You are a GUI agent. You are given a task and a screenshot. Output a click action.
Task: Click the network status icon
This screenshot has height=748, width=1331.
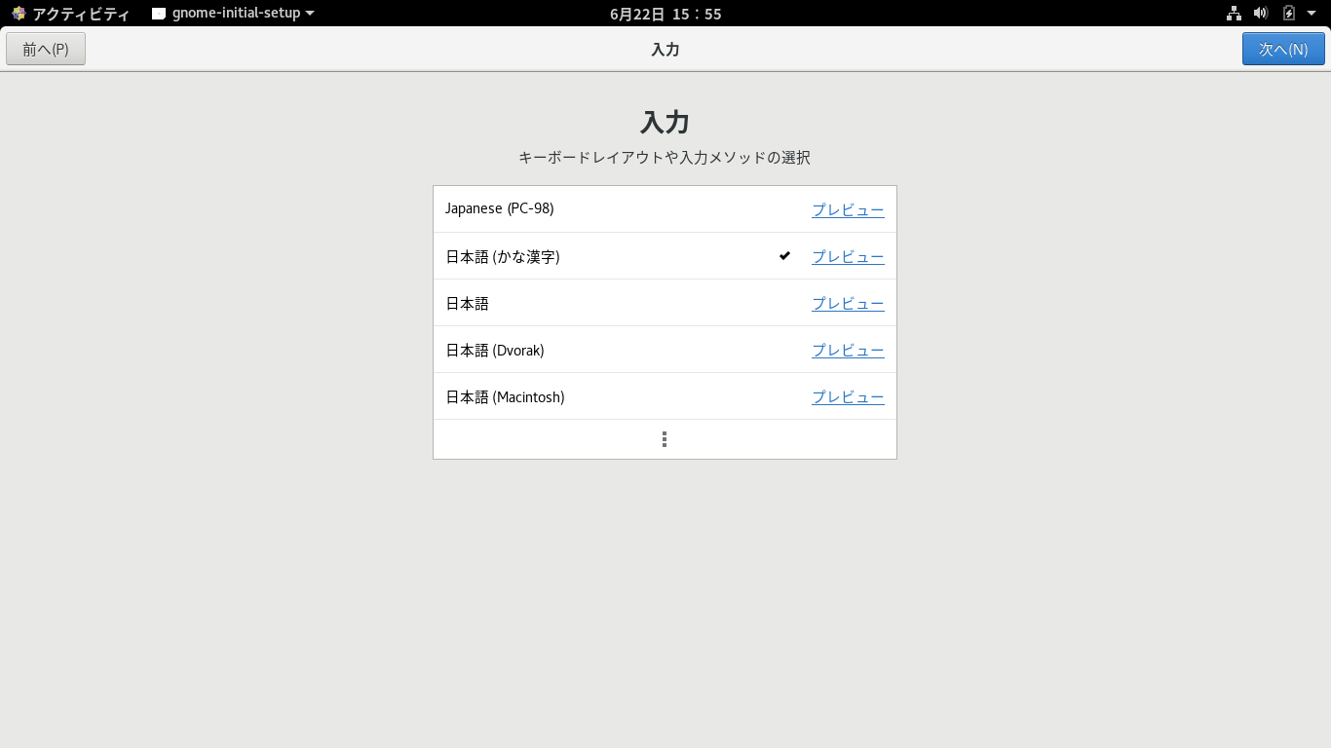[x=1234, y=14]
